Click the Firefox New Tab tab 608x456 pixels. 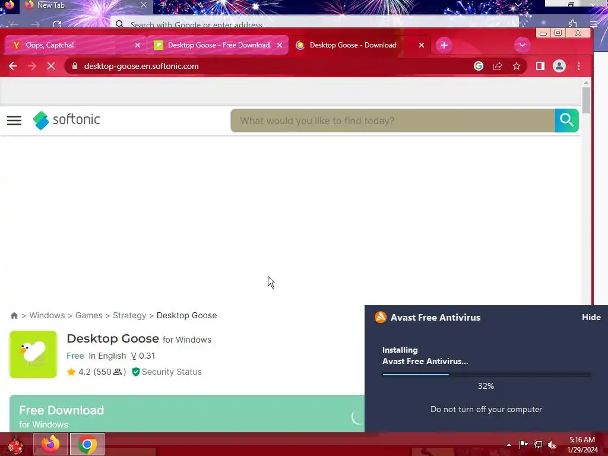(x=86, y=5)
